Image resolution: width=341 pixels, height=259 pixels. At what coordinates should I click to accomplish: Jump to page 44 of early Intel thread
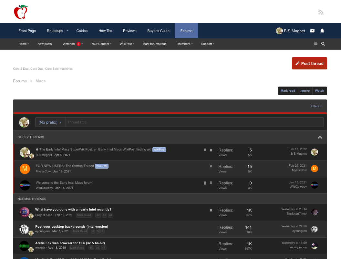pos(111,215)
